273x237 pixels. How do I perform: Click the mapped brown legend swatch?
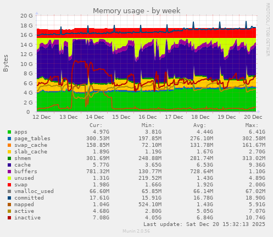(x=9, y=205)
